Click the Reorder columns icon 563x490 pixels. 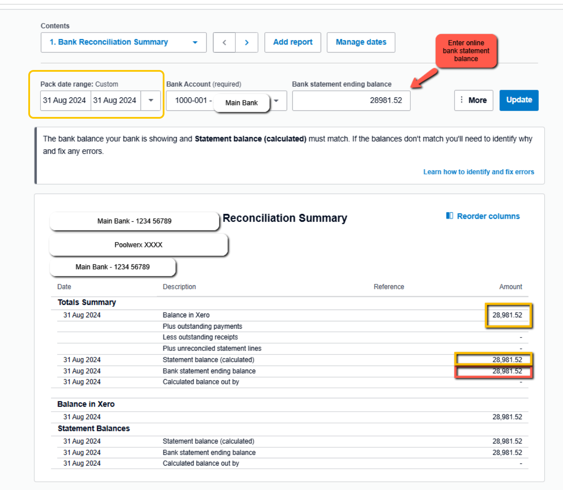449,216
